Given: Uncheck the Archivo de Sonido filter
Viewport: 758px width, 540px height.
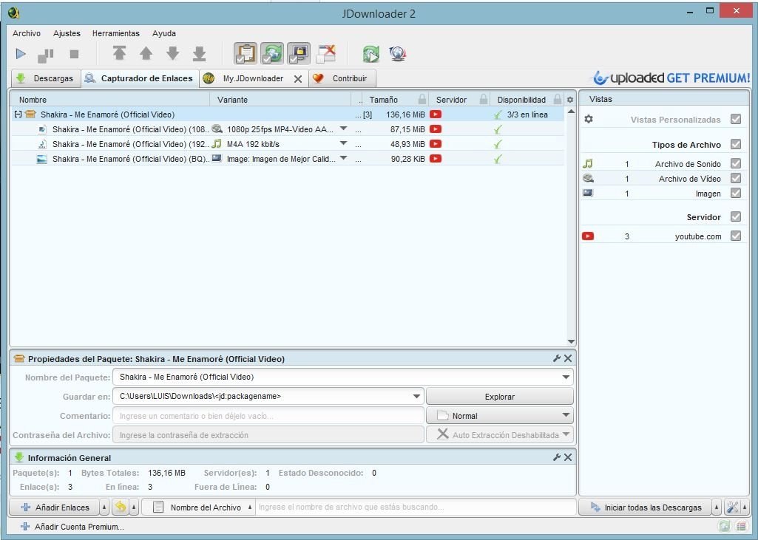Looking at the screenshot, I should pos(736,163).
